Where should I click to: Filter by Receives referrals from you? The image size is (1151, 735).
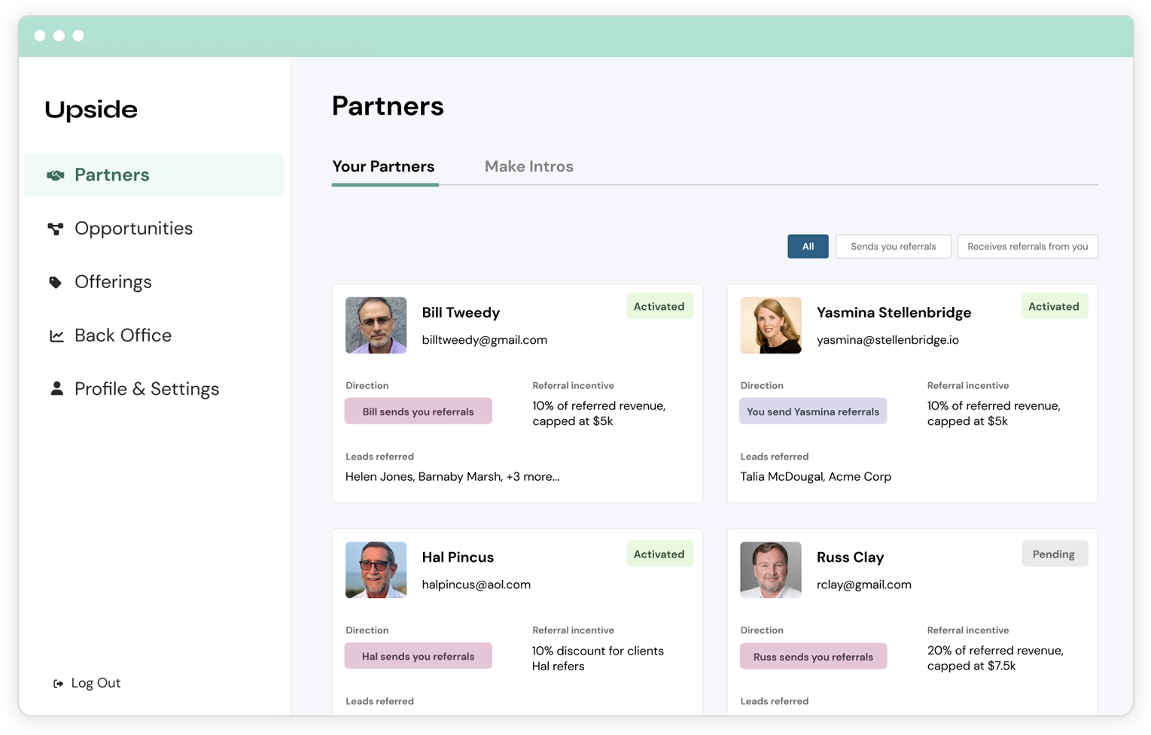coord(1027,247)
